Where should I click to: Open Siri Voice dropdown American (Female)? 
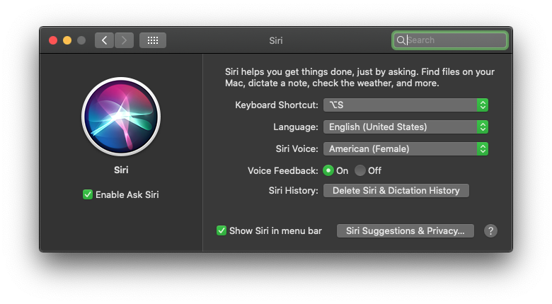406,149
